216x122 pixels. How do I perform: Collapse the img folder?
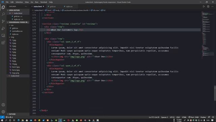pyautogui.click(x=18, y=37)
